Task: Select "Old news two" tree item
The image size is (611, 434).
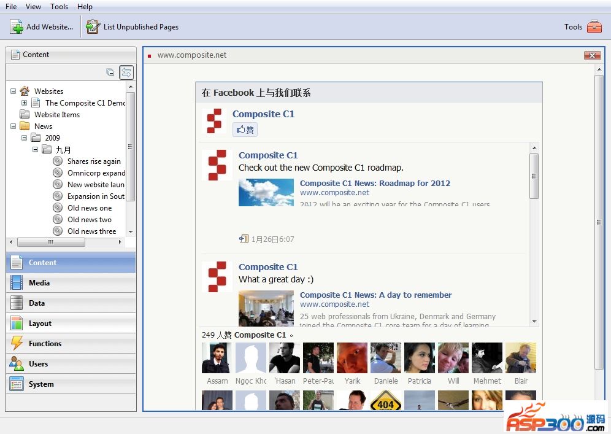Action: click(90, 220)
